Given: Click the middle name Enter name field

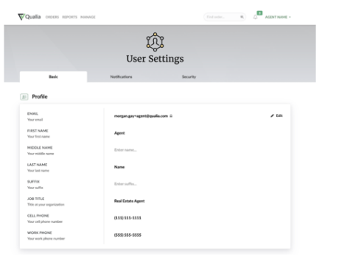Looking at the screenshot, I should [125, 150].
